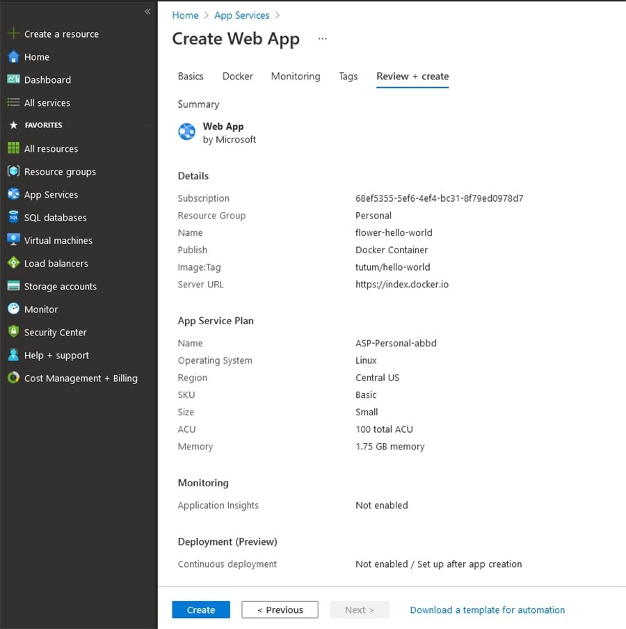626x629 pixels.
Task: Click the Load balancers diamond icon
Action: pos(13,263)
